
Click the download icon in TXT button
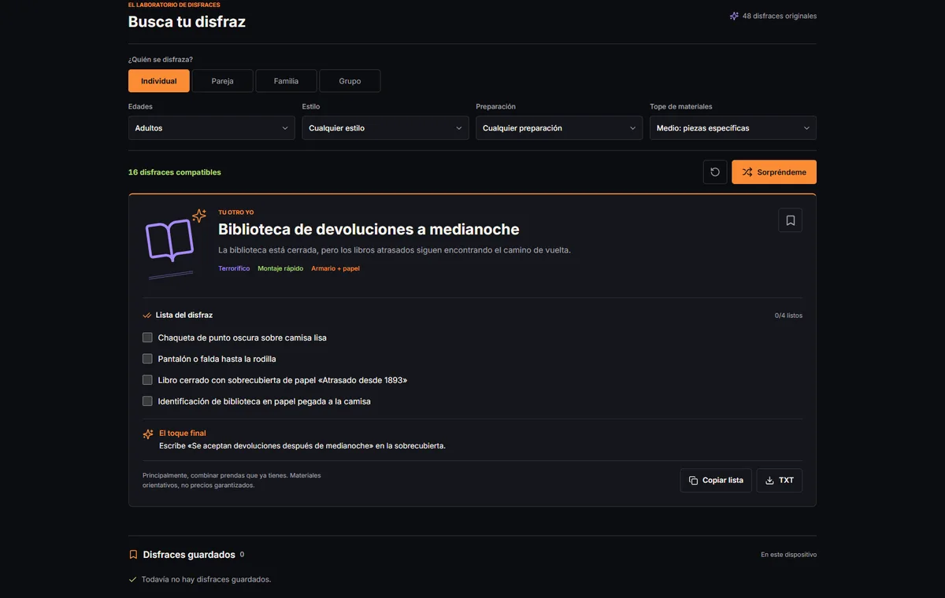769,480
